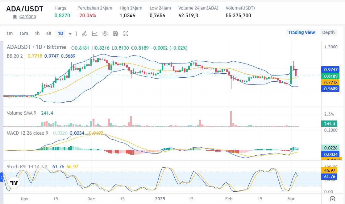
Task: Click the High 24jam value 1,0346
Action: pos(127,16)
